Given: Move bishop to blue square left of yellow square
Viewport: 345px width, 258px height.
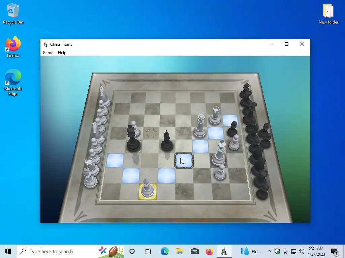Looking at the screenshot, I should tap(131, 175).
